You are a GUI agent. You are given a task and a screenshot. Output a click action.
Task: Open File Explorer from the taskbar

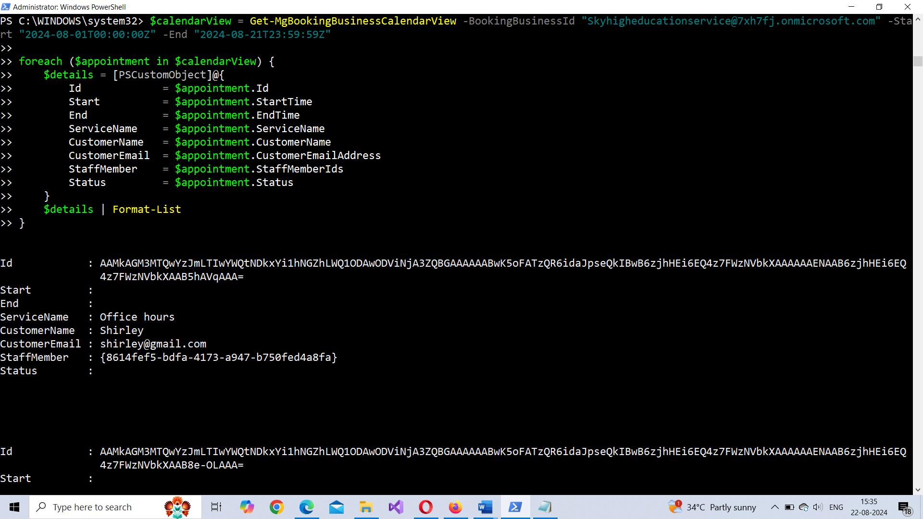[366, 507]
